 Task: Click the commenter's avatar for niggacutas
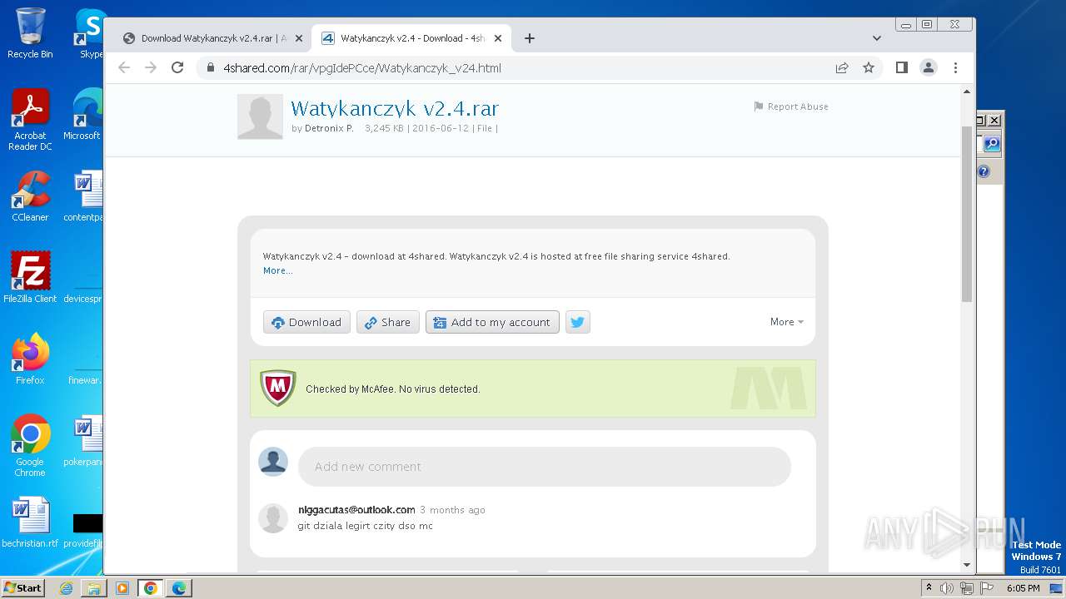[273, 518]
